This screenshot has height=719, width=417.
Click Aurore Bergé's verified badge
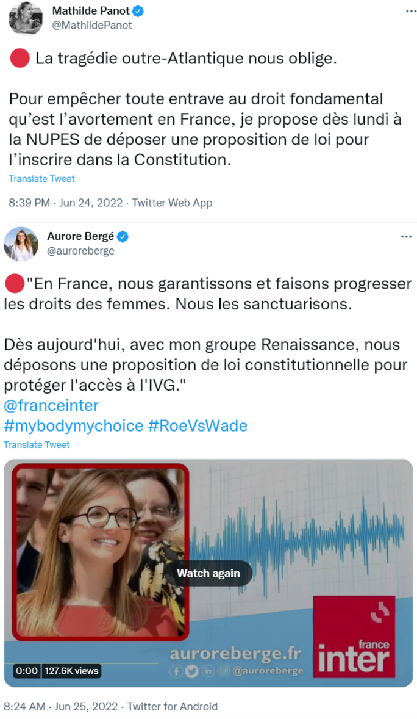(123, 237)
